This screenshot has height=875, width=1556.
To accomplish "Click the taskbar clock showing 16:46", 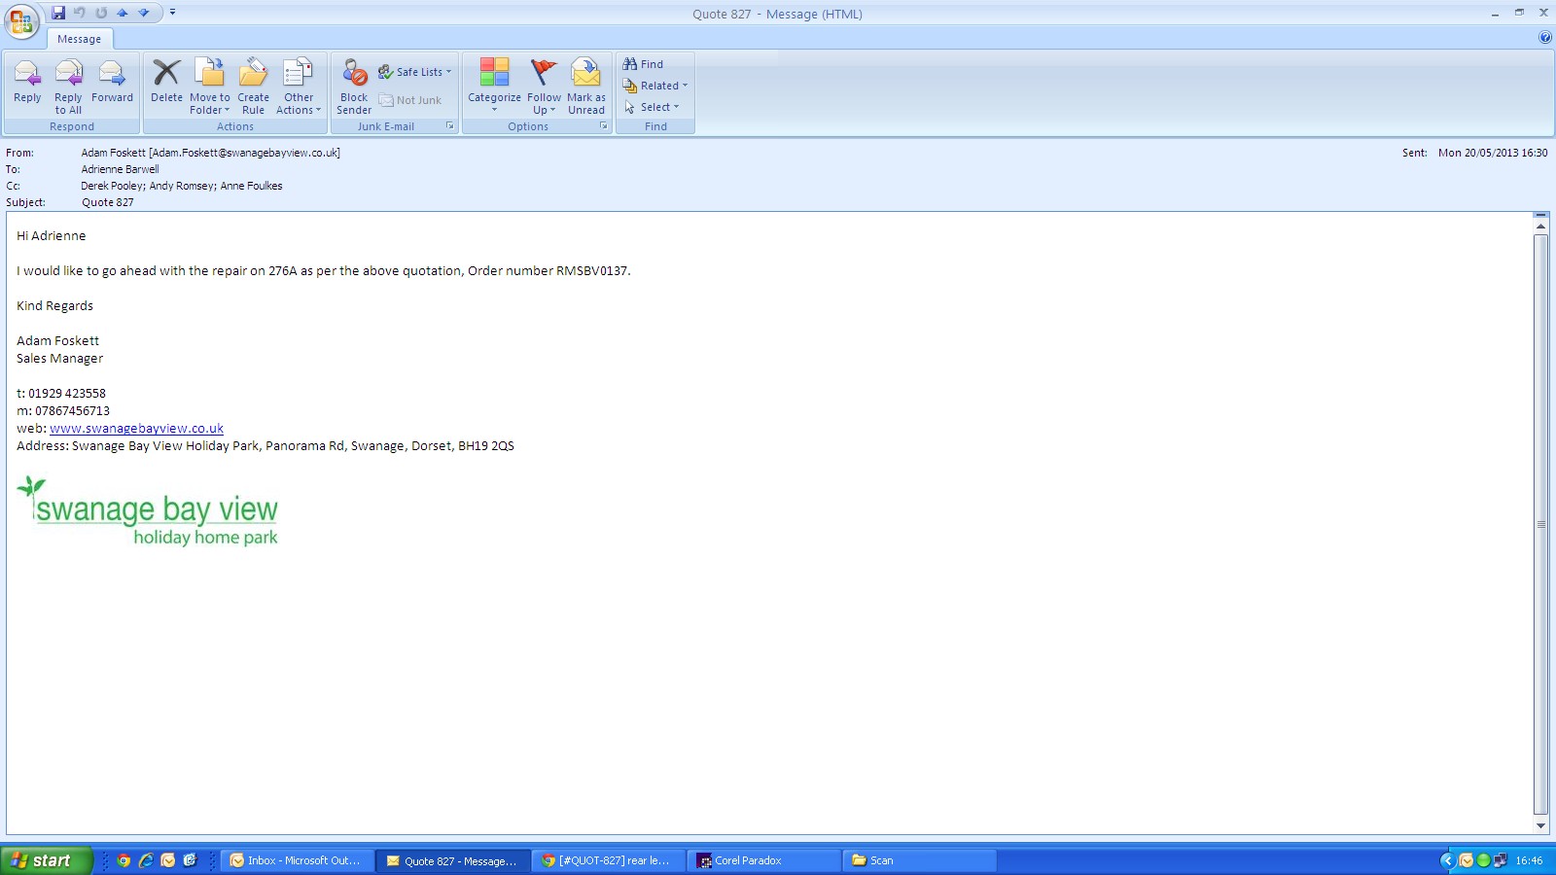I will click(1529, 860).
